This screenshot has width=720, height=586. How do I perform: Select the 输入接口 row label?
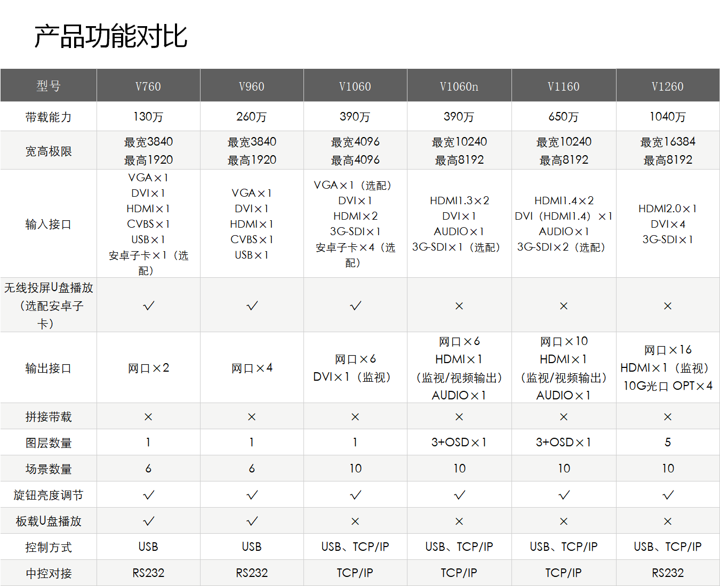point(48,223)
